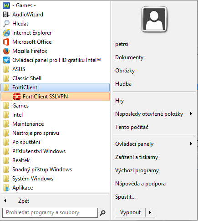Click the Prohledat programy a soubory search field
The width and height of the screenshot is (198, 221).
50,213
